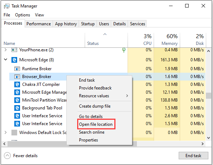Switch to the Users tab
213x165 pixels.
coord(104,24)
